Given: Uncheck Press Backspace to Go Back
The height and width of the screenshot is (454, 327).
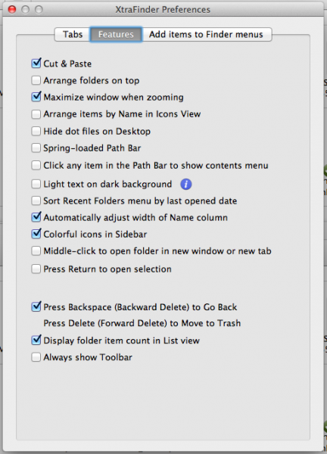Looking at the screenshot, I should (36, 307).
